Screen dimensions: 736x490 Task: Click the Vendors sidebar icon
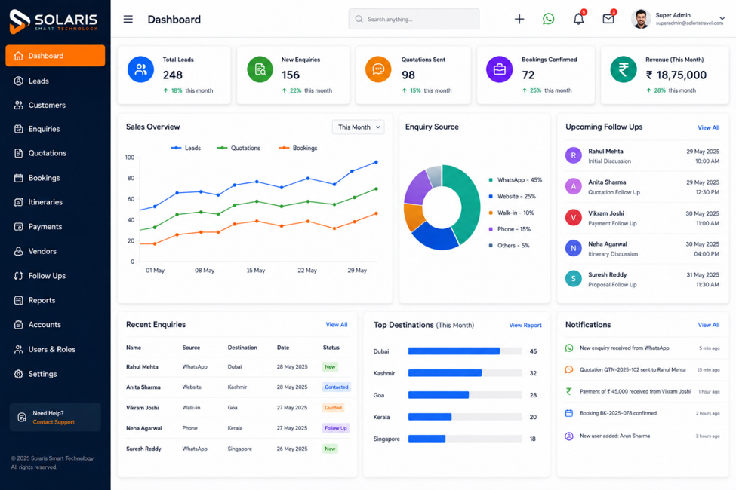18,251
